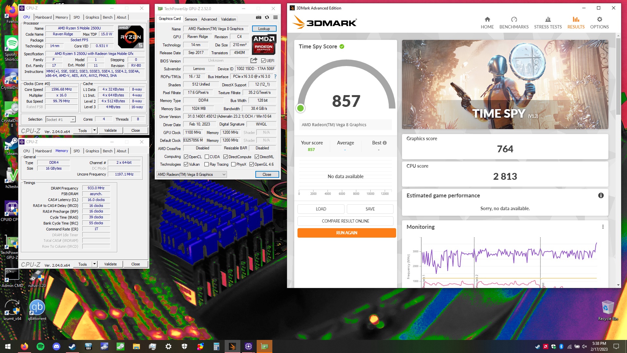
Task: Open the GPU-Z hamburger menu
Action: pos(275,17)
